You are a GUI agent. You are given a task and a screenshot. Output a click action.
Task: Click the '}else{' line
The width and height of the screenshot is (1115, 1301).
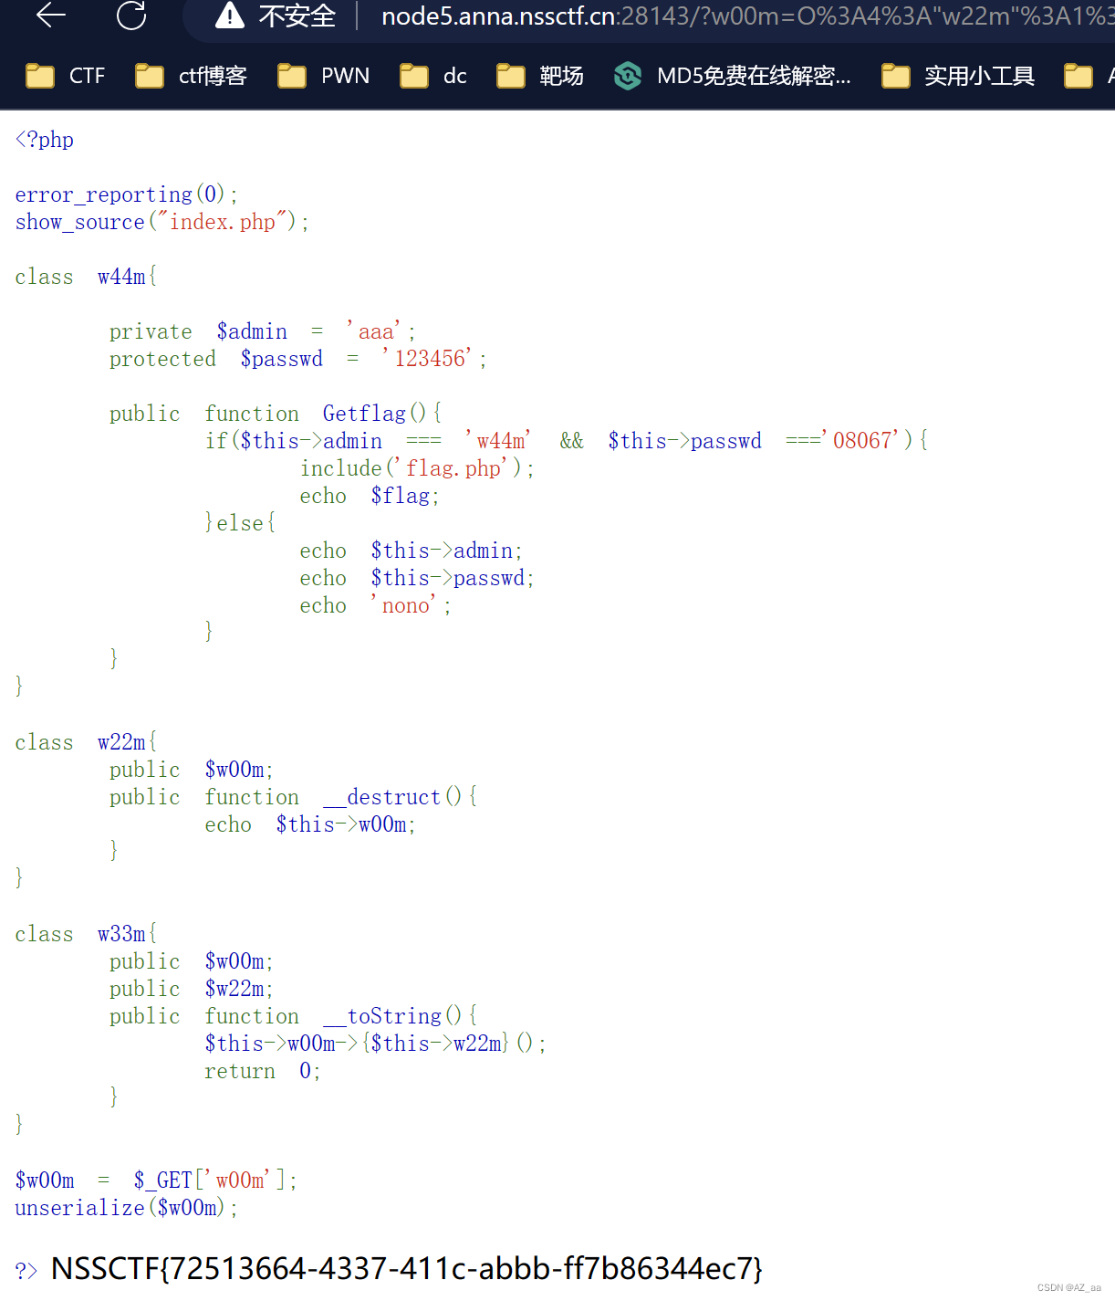pyautogui.click(x=240, y=523)
